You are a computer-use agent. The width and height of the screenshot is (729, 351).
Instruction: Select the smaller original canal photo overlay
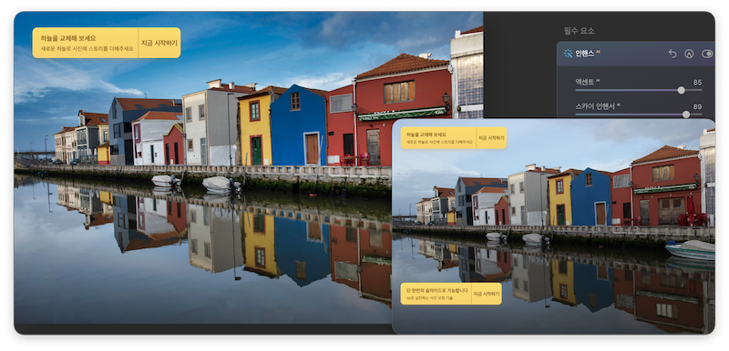click(553, 226)
